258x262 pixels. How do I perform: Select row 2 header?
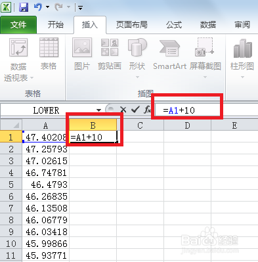click(11, 149)
